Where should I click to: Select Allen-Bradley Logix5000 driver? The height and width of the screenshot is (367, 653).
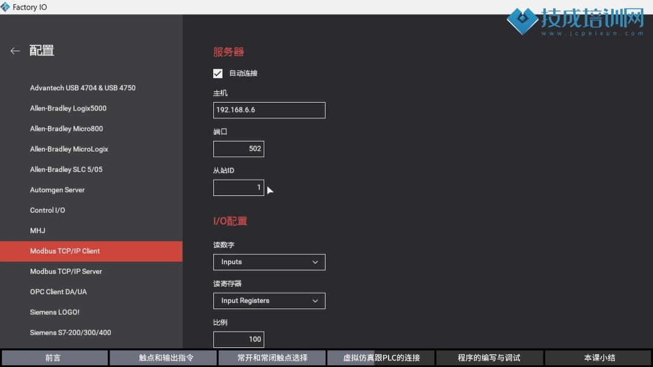(91, 108)
